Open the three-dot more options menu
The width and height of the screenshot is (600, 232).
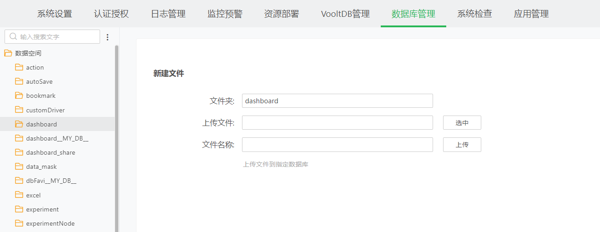click(x=108, y=37)
